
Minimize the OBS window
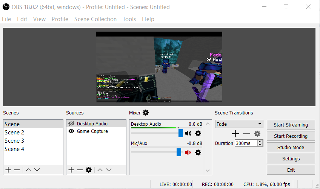click(264, 7)
